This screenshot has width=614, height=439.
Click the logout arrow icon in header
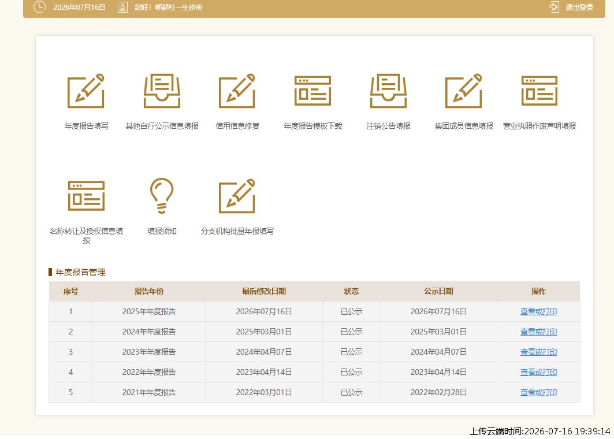coord(554,7)
